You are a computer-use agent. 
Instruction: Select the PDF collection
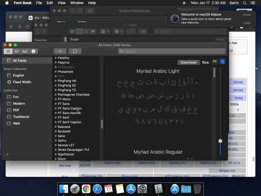[16, 110]
